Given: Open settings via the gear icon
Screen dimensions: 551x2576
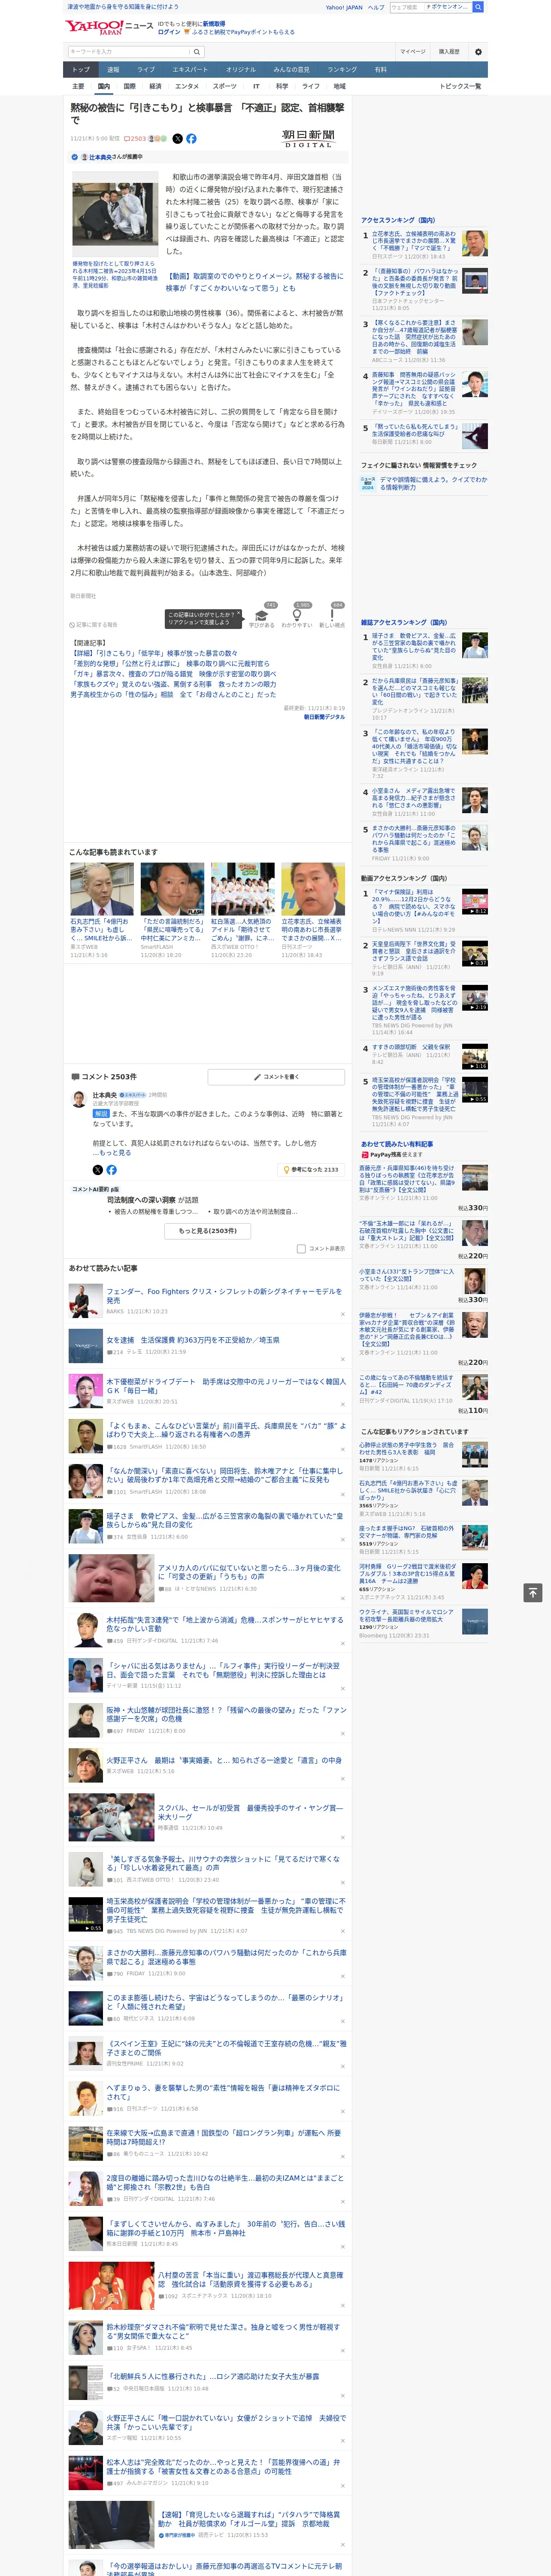Looking at the screenshot, I should tap(478, 51).
